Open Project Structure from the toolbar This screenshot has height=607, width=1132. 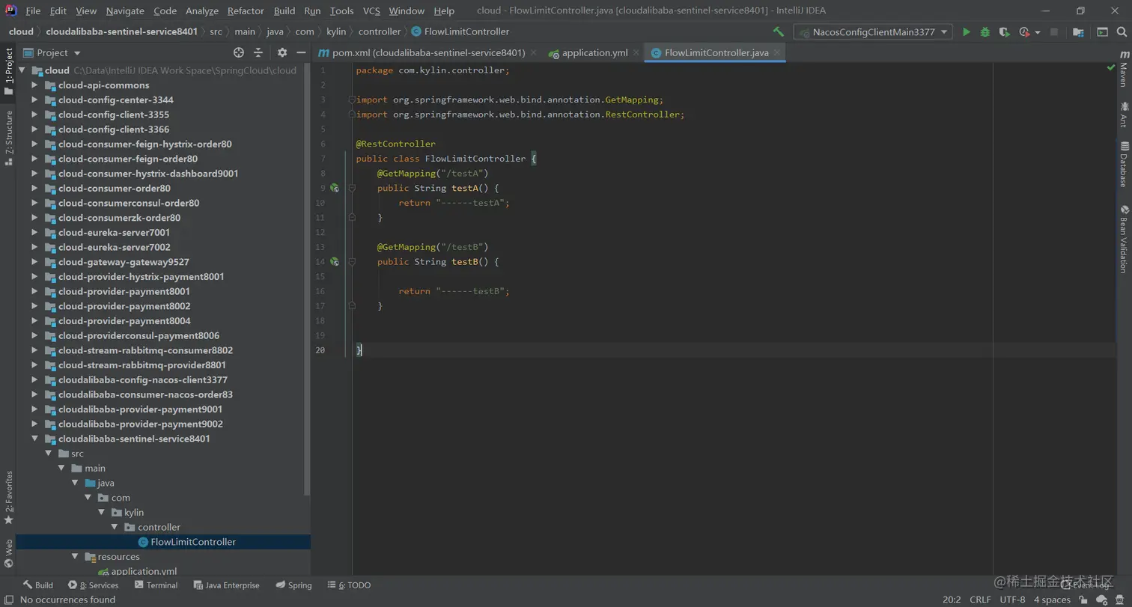(x=1078, y=32)
